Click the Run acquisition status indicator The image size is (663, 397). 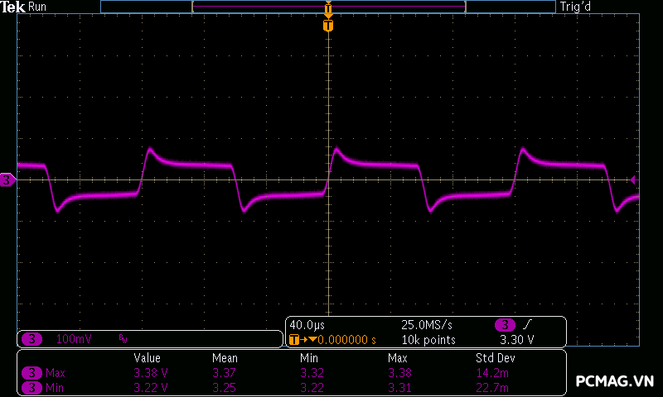38,7
